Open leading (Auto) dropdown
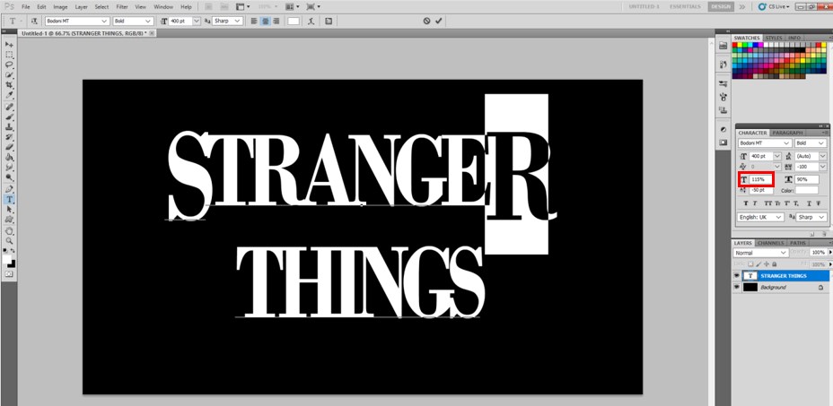This screenshot has width=833, height=406. coord(822,156)
